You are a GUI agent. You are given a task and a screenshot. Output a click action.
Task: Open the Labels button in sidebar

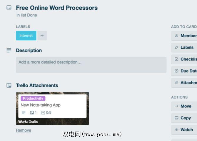(184, 48)
